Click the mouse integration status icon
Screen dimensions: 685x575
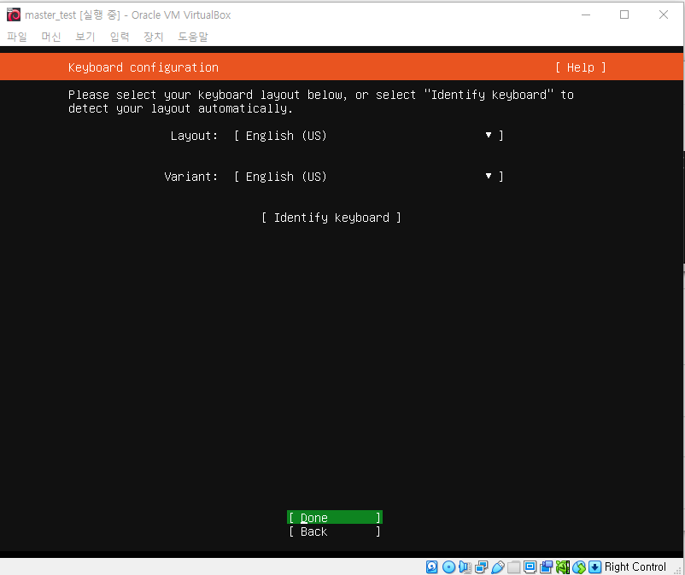(579, 566)
